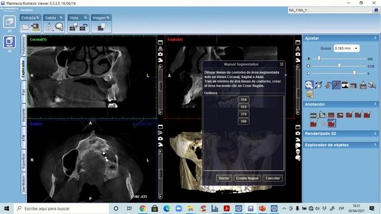
Task: Select outline 354 in the Outlines list
Action: (x=243, y=99)
